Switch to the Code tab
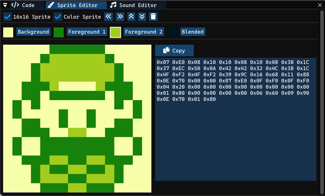The width and height of the screenshot is (325, 196). click(26, 5)
